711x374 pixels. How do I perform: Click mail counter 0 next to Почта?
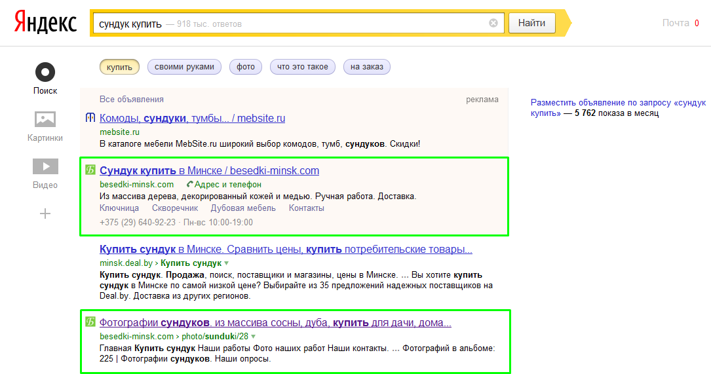(697, 23)
